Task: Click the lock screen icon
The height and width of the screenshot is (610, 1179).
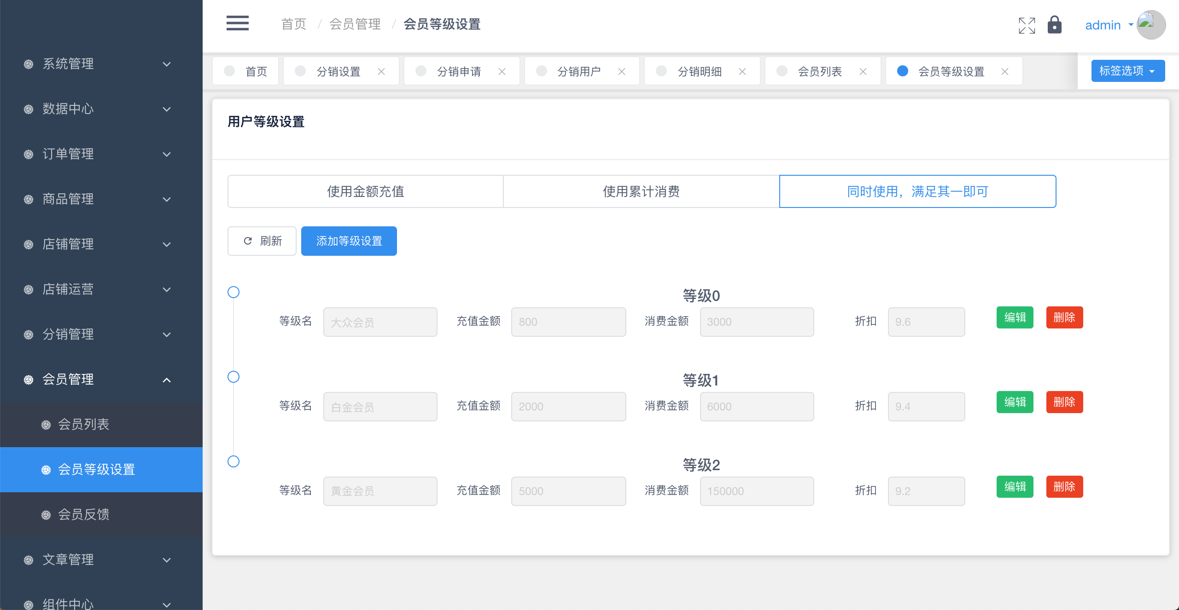Action: pyautogui.click(x=1054, y=25)
